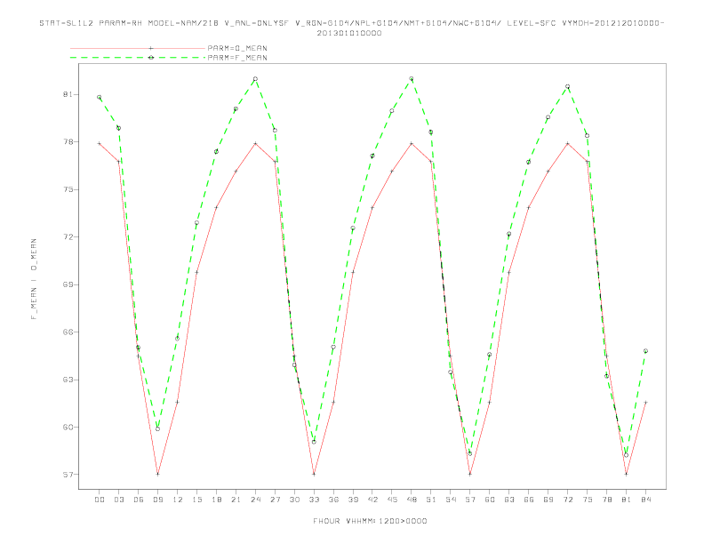704x544 pixels.
Task: Click the y-axis tick label 60
Action: point(68,427)
